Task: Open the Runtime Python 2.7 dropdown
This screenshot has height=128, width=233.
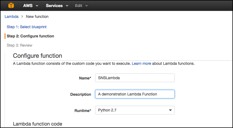Action: click(x=135, y=110)
